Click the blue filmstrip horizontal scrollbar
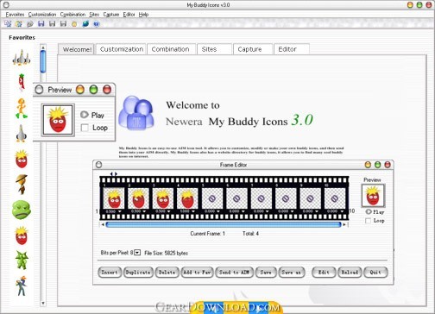This screenshot has height=314, width=435. 224,224
